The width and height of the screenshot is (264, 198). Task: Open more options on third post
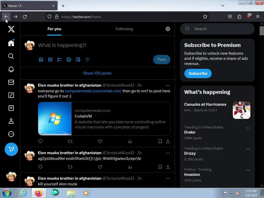tap(168, 178)
